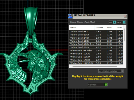Click the SPG column header
This screenshot has height=100, width=134.
point(119,27)
